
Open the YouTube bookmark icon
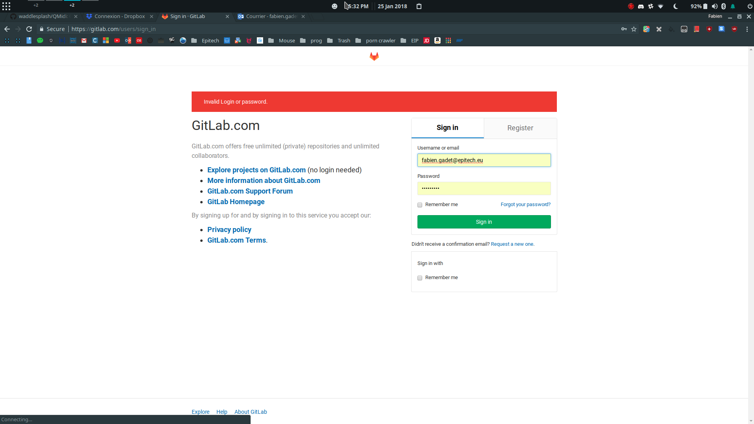click(x=117, y=40)
